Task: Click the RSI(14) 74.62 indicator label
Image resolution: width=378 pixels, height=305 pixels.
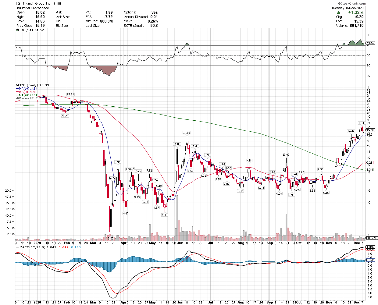Action: click(31, 30)
